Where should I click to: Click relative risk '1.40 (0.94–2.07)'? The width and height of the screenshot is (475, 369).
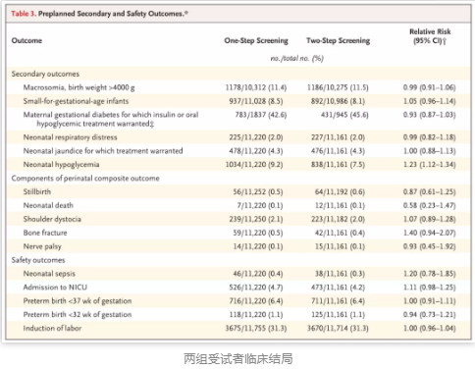coord(429,233)
